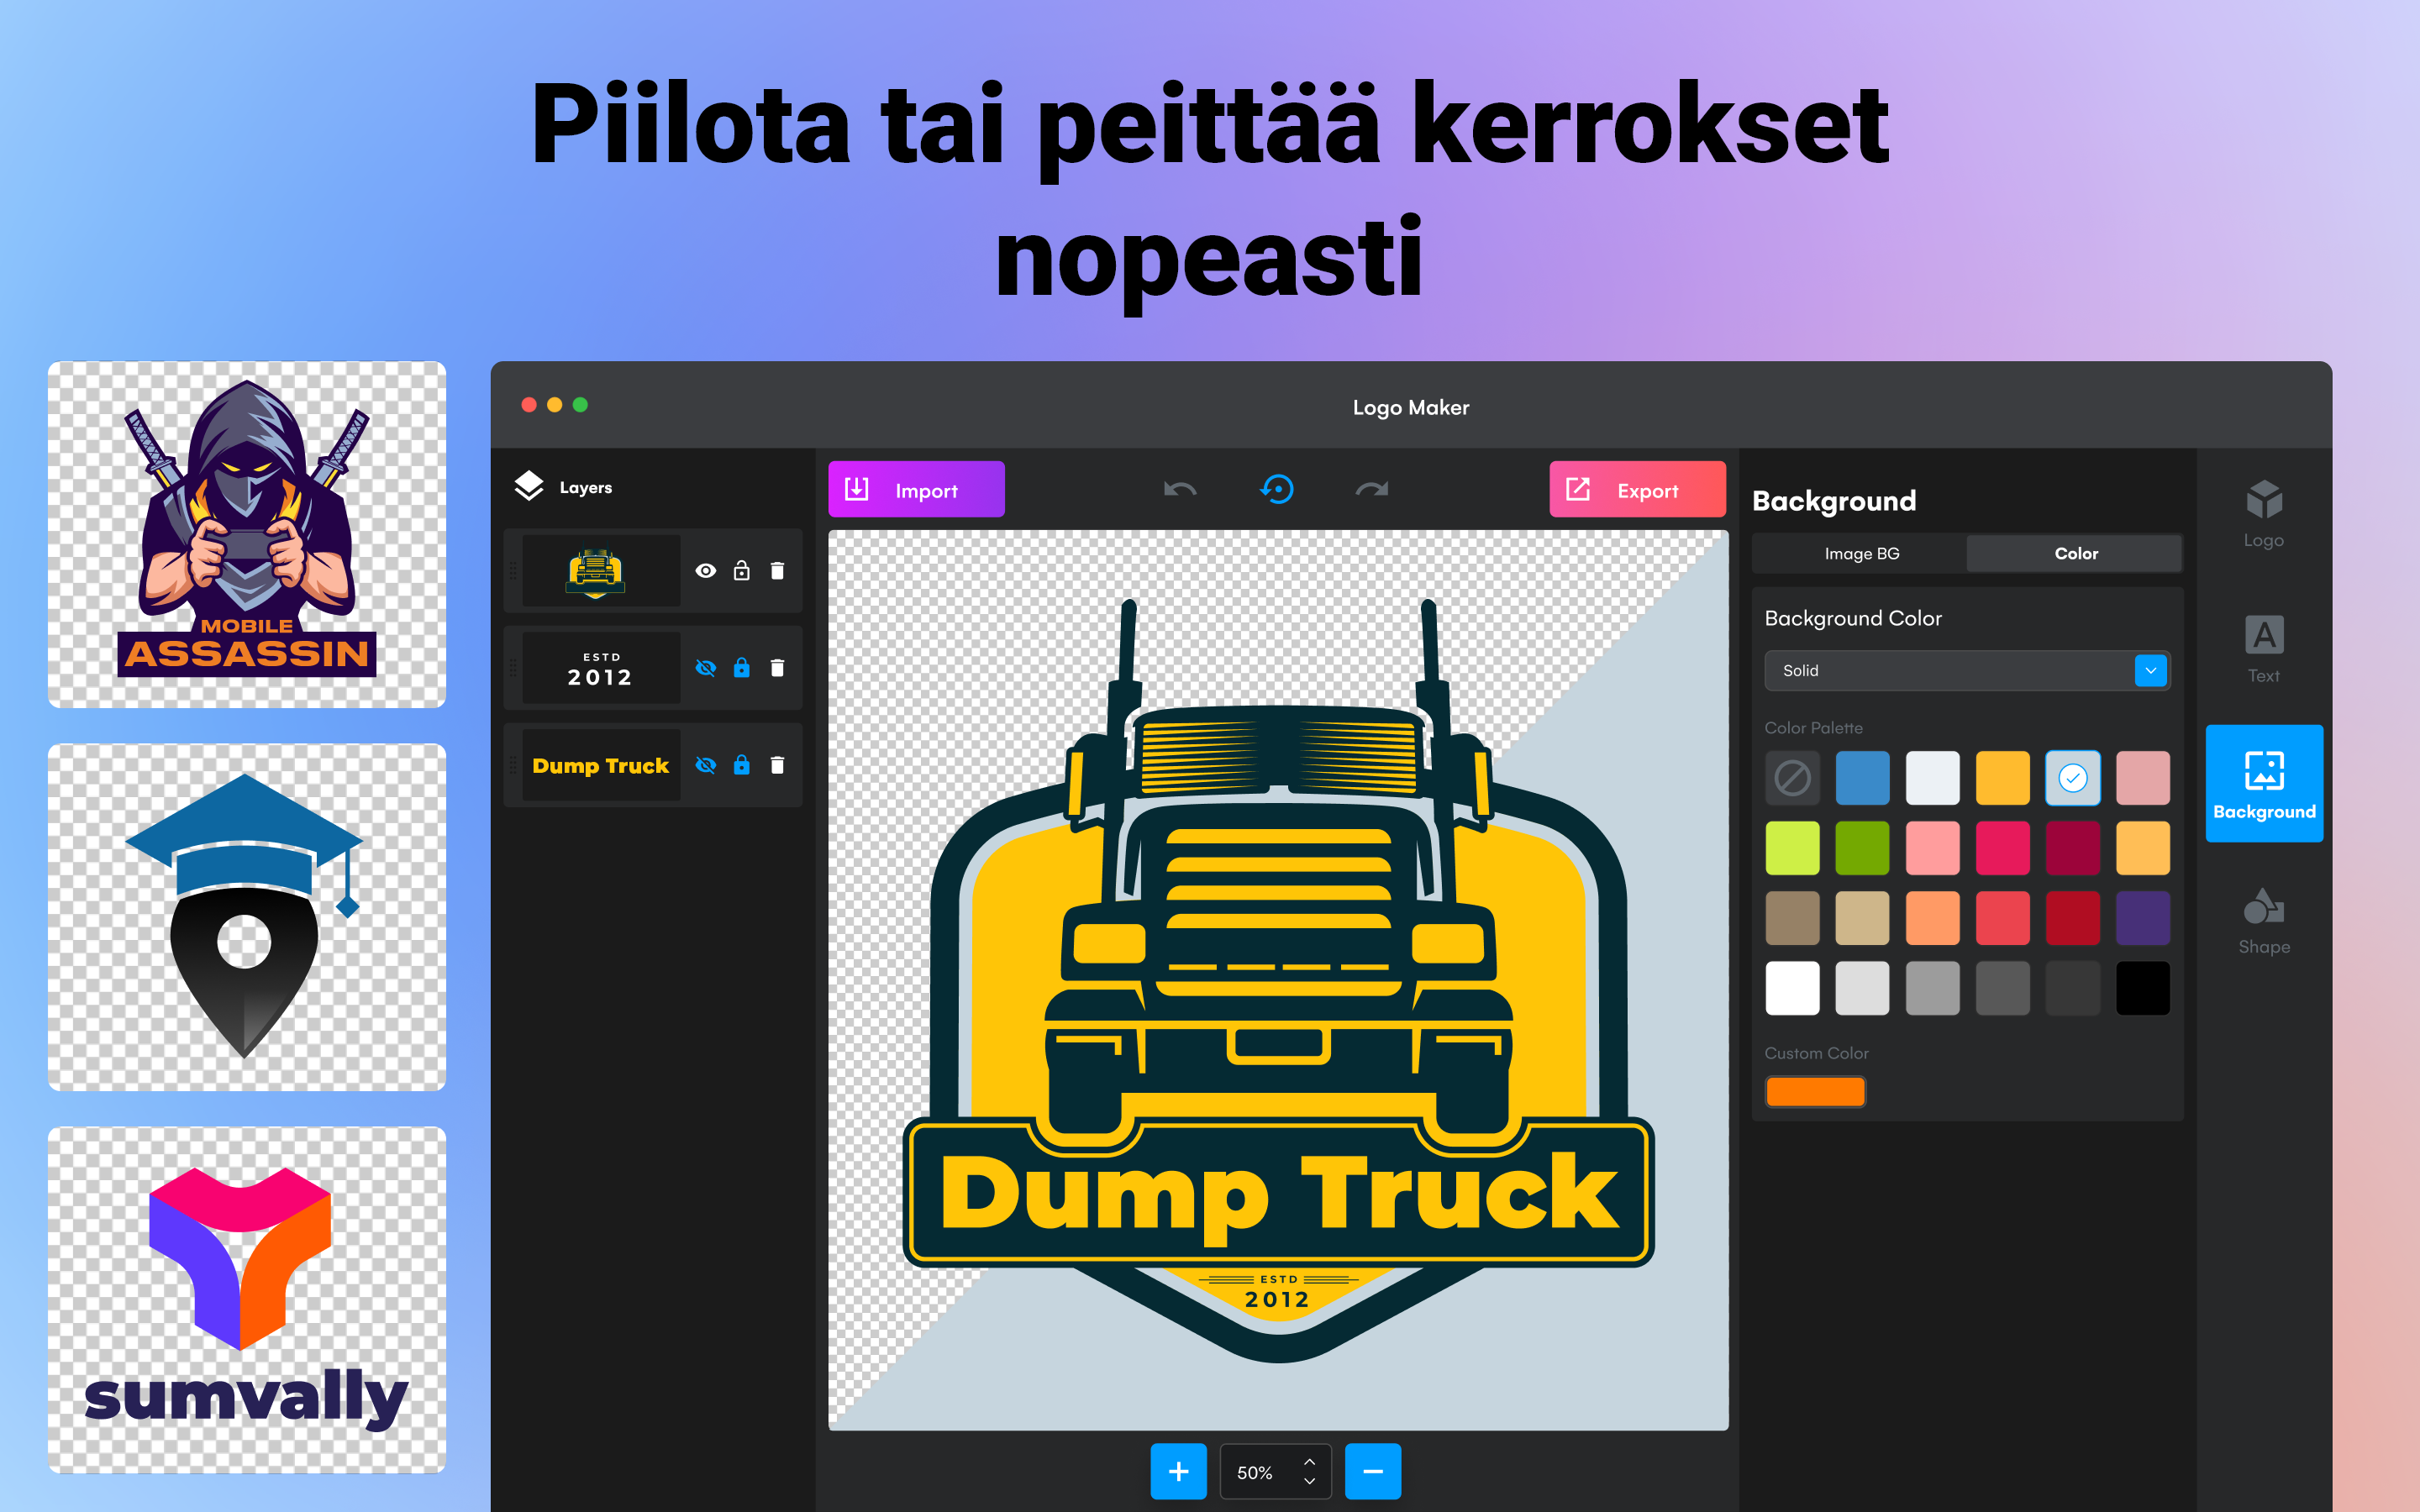This screenshot has height=1512, width=2420.
Task: Click the Export button
Action: 1637,490
